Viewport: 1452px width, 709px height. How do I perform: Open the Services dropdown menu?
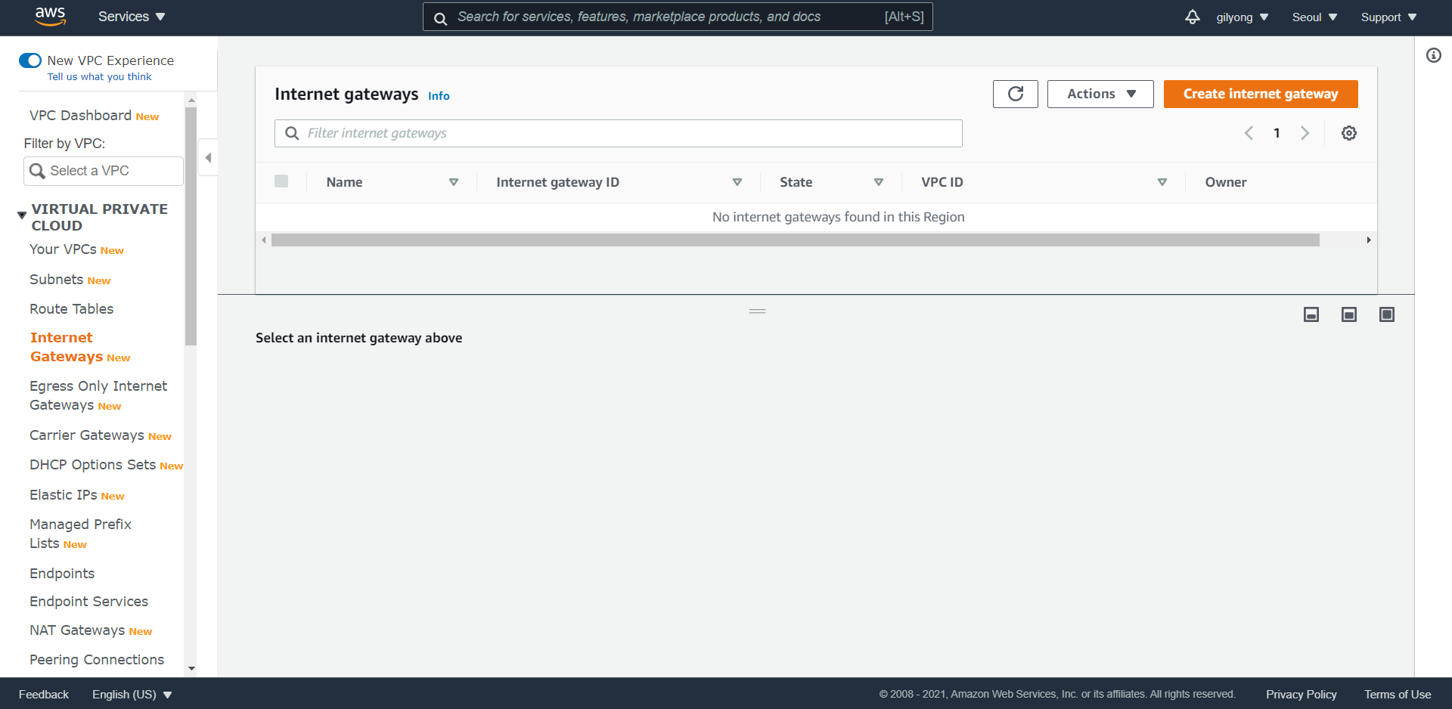point(132,17)
